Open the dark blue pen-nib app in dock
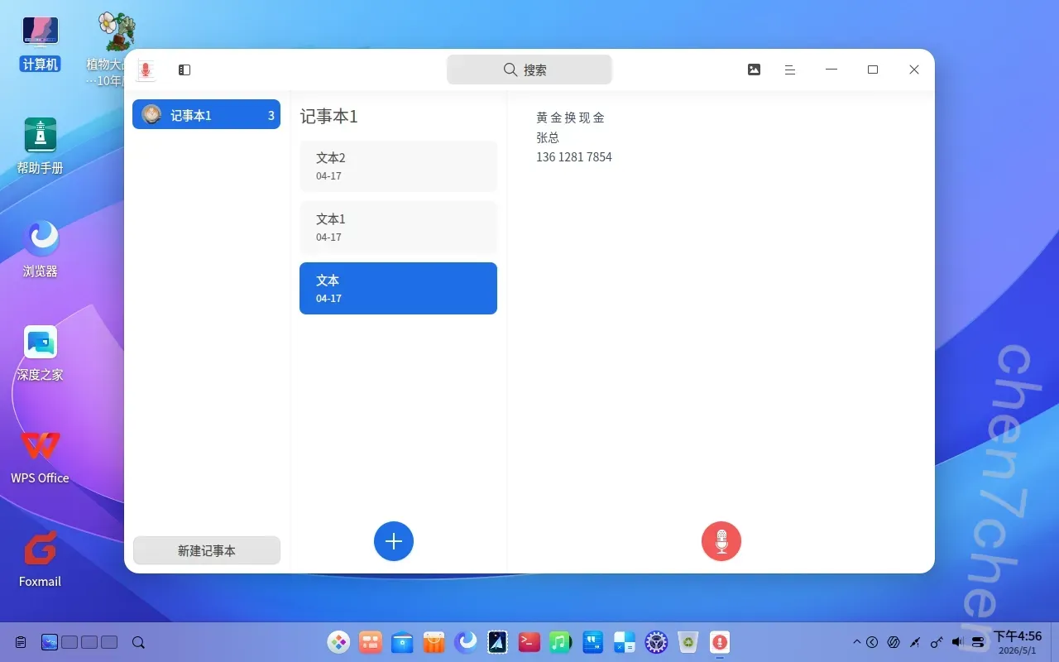1059x662 pixels. pyautogui.click(x=497, y=642)
